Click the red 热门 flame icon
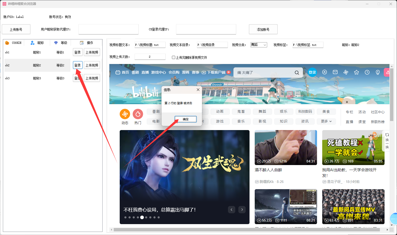The width and height of the screenshot is (397, 235). [138, 114]
